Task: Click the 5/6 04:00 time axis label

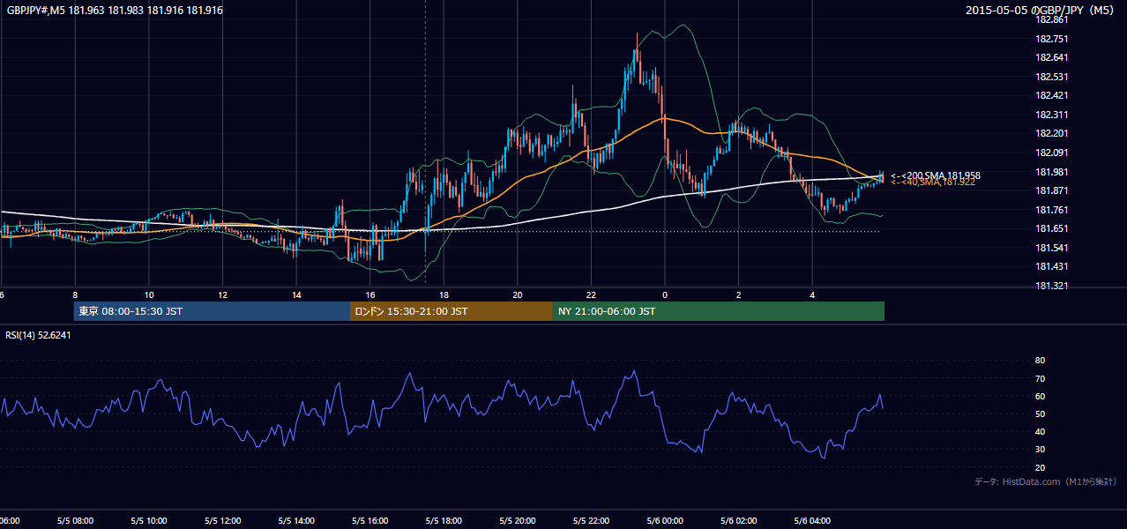Action: point(812,521)
